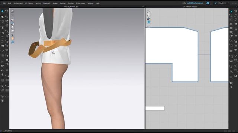Click the blue cloud icon in header
Viewport: 238px width, 133px height.
tap(208, 3)
